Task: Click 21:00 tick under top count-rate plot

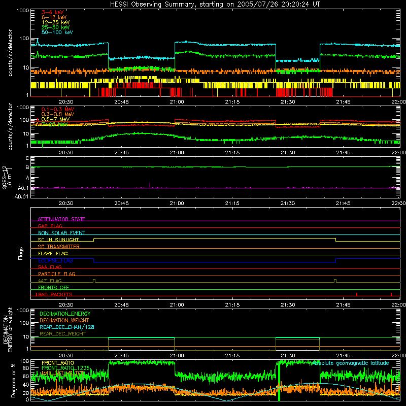Action: click(x=177, y=102)
